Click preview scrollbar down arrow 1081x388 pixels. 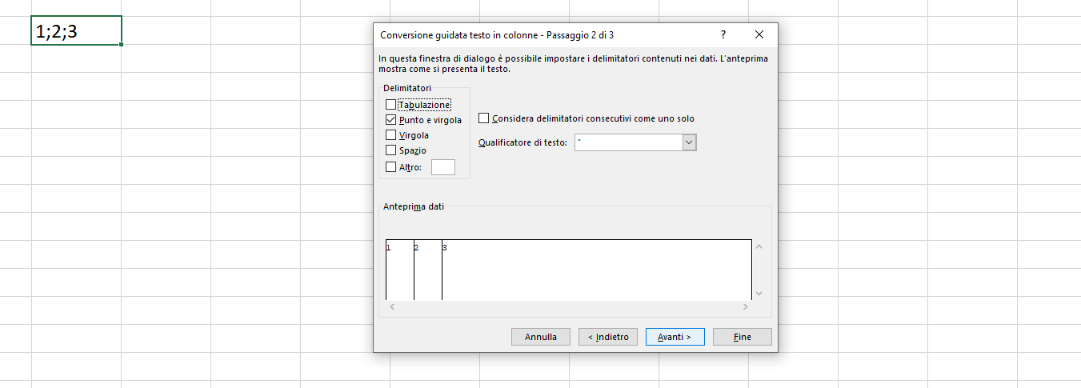click(x=759, y=294)
